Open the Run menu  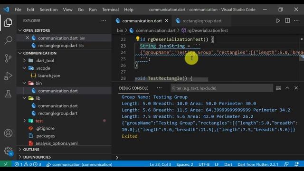[x=93, y=9]
